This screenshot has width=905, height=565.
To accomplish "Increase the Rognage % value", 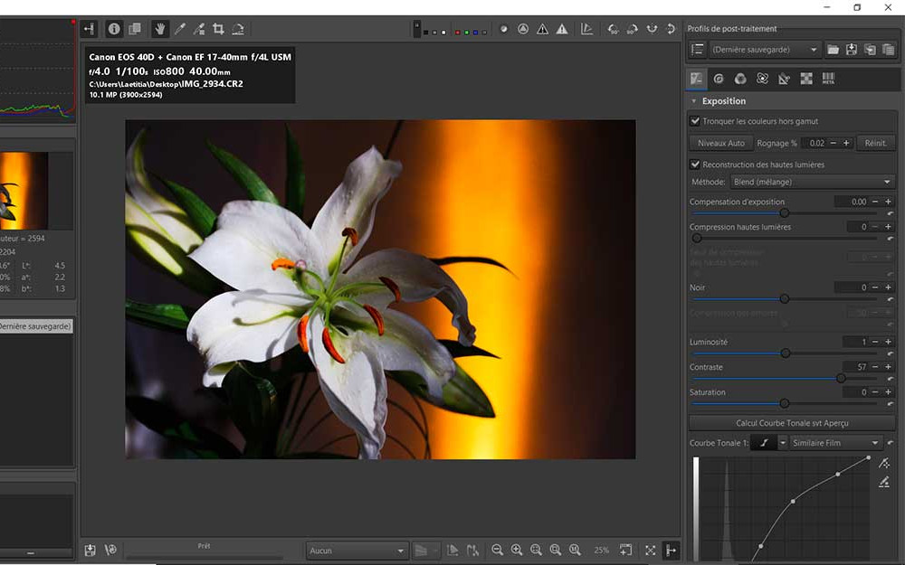I will click(846, 143).
